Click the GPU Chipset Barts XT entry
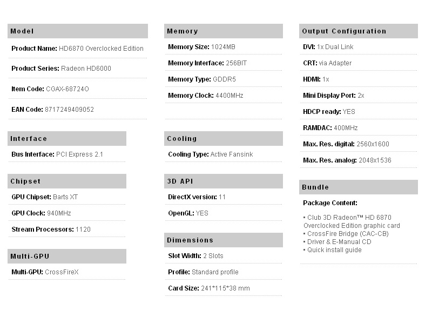Image resolution: width=432 pixels, height=324 pixels. click(x=65, y=197)
